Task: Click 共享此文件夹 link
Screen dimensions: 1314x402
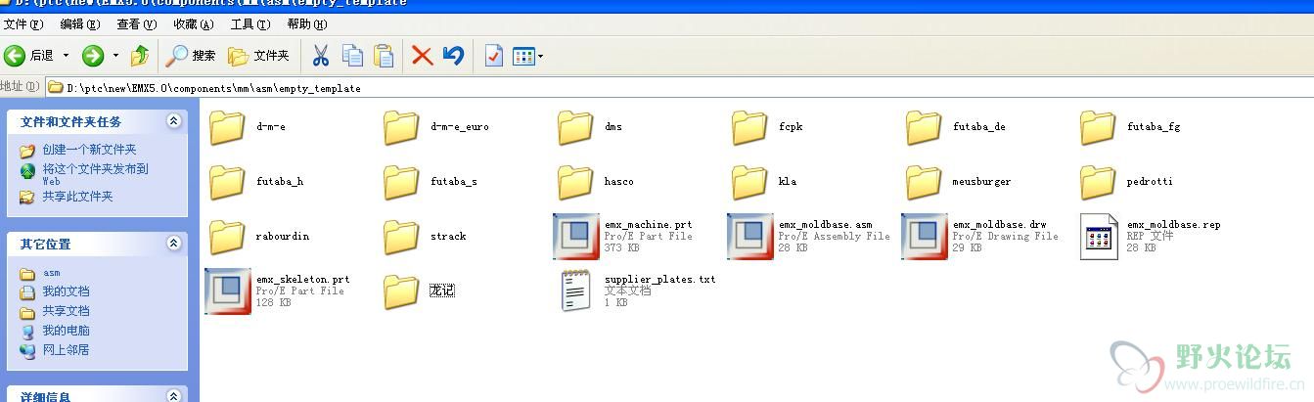Action: pos(77,197)
